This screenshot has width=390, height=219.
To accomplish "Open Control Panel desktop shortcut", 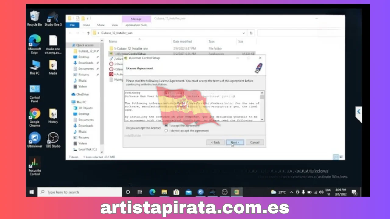I will pyautogui.click(x=34, y=93).
